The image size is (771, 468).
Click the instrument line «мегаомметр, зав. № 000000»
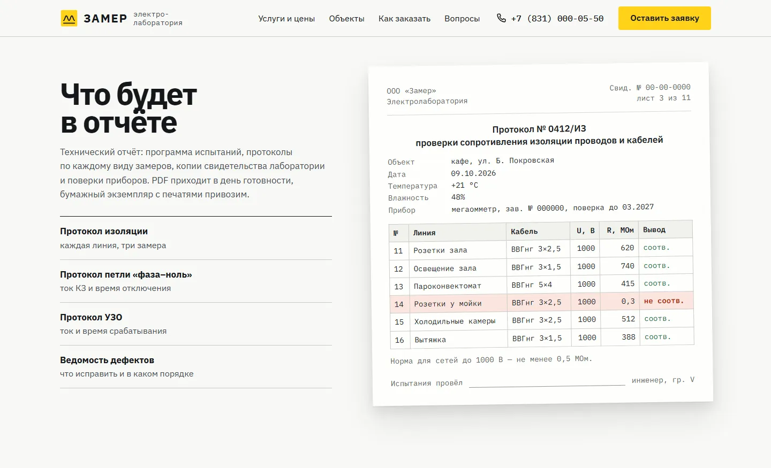coord(508,209)
